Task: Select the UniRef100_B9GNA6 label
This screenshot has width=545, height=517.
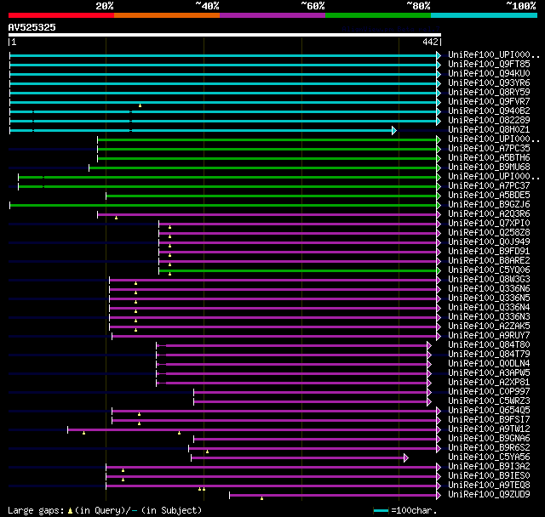Action: click(x=489, y=439)
